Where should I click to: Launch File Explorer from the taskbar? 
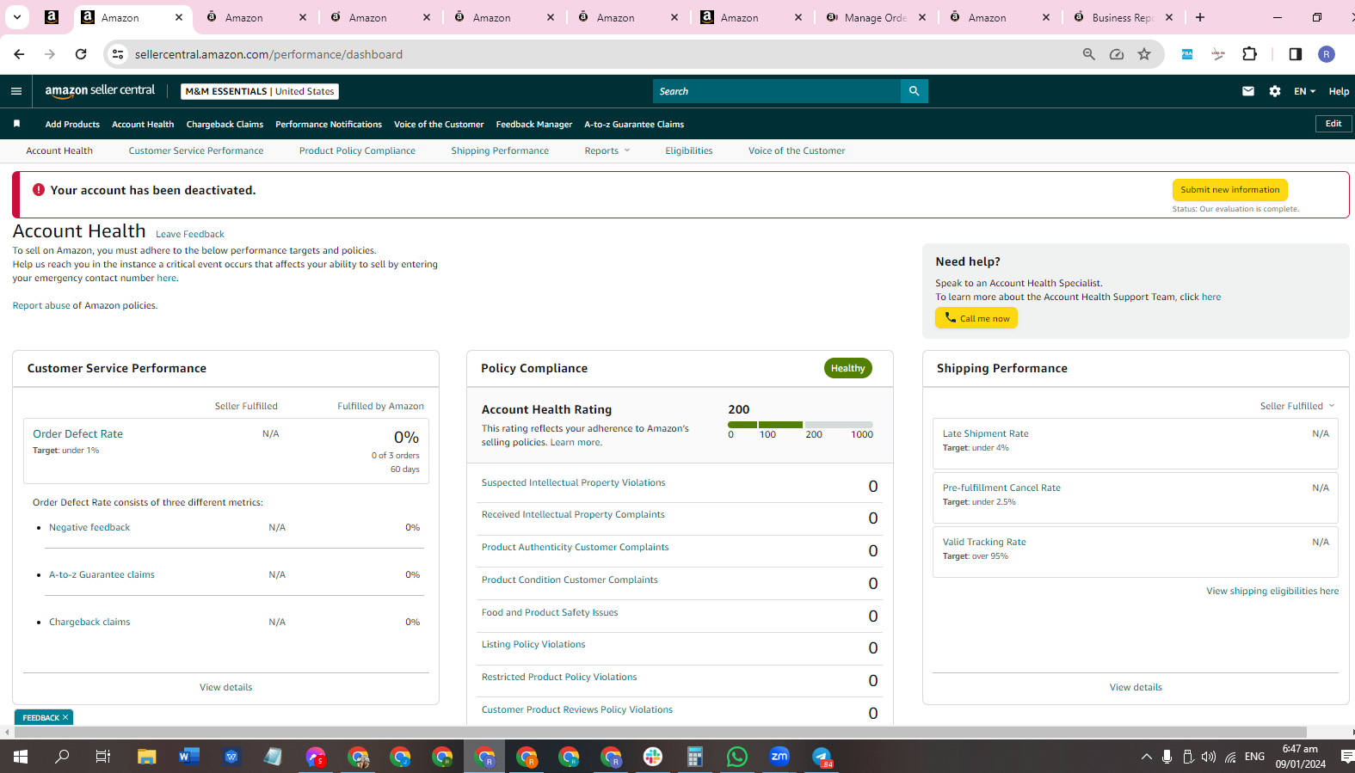point(147,757)
